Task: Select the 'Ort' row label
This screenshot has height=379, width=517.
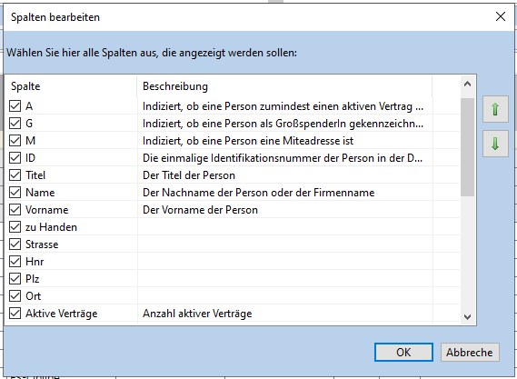Action: [34, 296]
